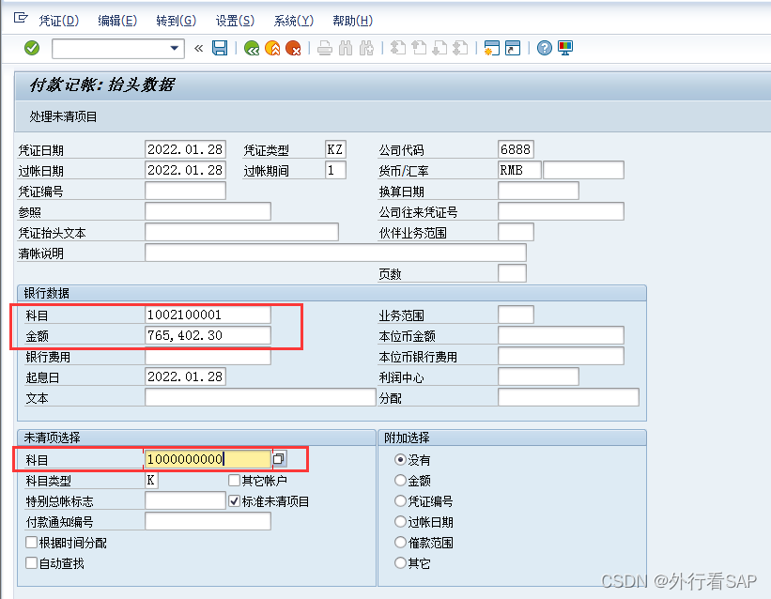The image size is (771, 599).
Task: Click the window menu icon at top-left
Action: pos(21,18)
